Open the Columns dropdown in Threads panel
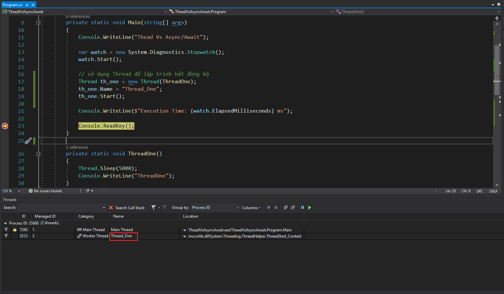Image resolution: width=504 pixels, height=294 pixels. (x=251, y=208)
